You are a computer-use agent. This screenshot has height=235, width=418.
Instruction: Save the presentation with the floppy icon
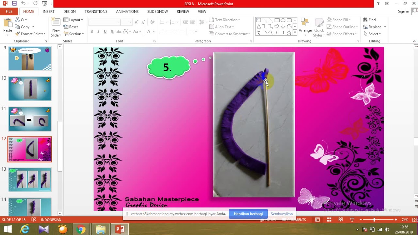tap(14, 4)
